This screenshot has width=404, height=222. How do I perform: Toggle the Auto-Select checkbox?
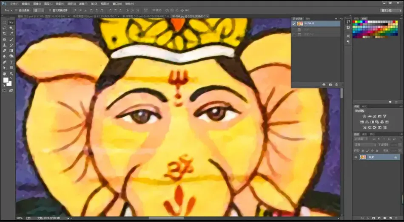tap(16, 10)
